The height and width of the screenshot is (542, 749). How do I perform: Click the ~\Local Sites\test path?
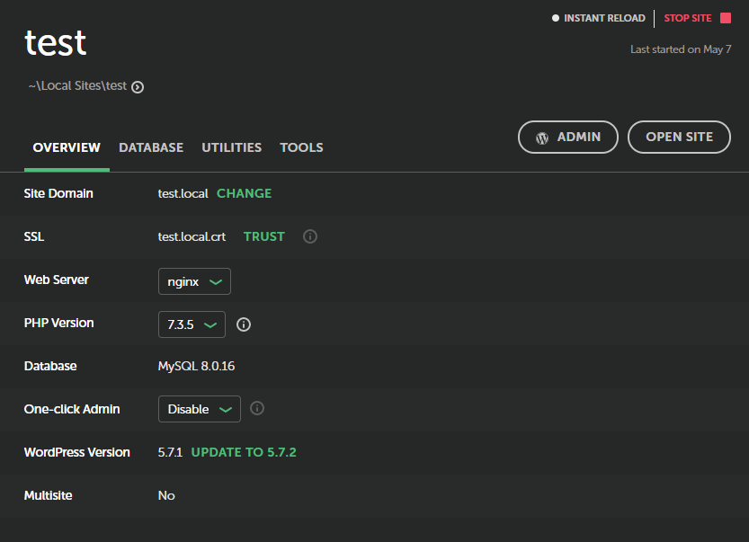point(77,86)
